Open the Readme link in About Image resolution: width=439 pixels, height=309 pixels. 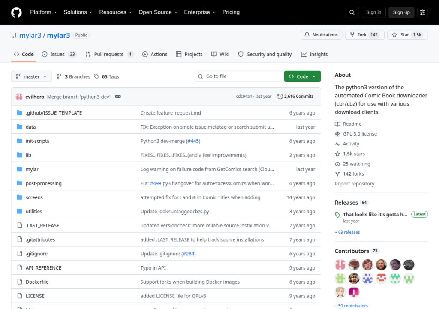[348, 124]
